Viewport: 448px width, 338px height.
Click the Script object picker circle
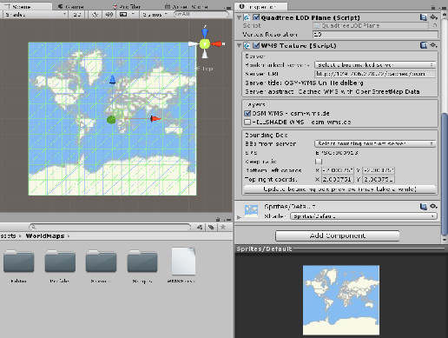pyautogui.click(x=434, y=26)
